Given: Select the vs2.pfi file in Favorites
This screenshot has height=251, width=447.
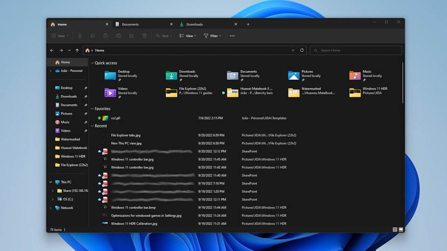Looking at the screenshot, I should (x=115, y=118).
